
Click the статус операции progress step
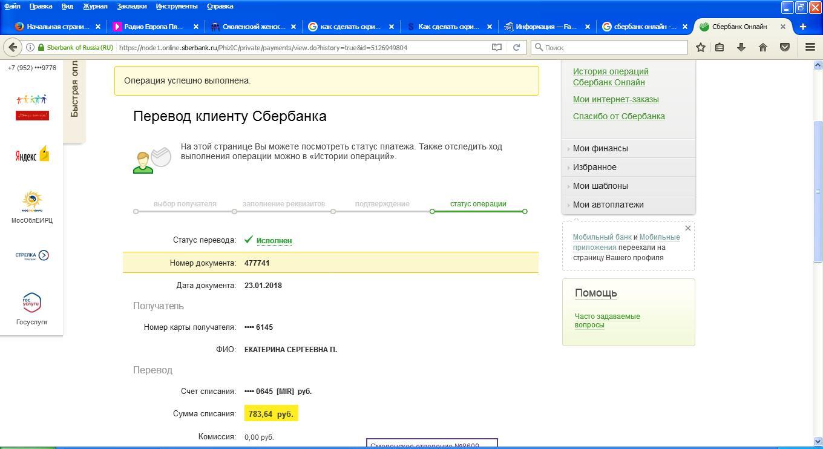(x=478, y=204)
